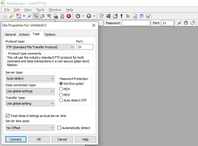Open the Protocol type dropdown

[x=40, y=47]
